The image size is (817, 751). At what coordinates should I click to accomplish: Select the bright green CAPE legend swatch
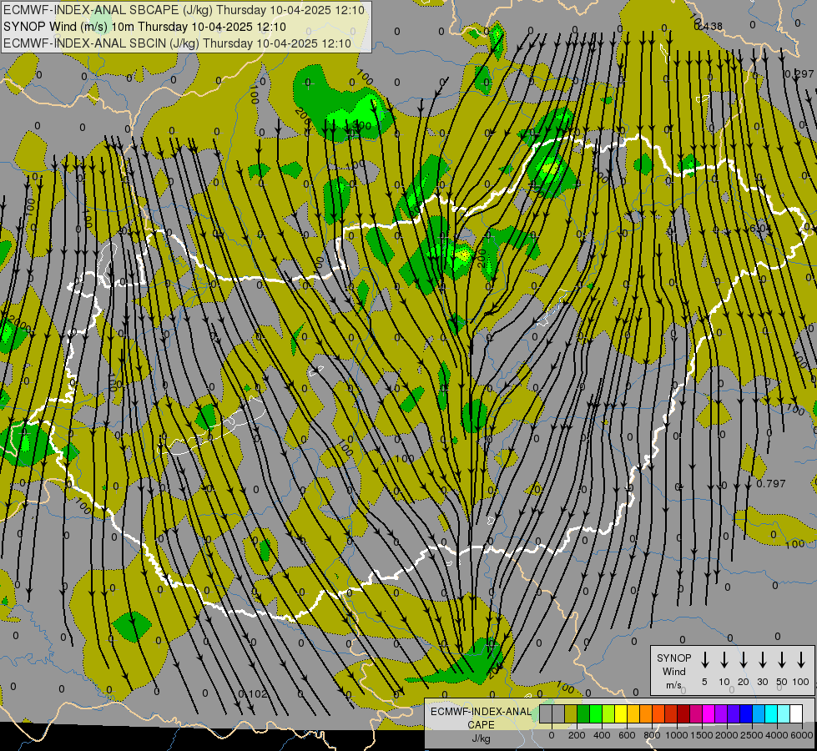click(596, 713)
